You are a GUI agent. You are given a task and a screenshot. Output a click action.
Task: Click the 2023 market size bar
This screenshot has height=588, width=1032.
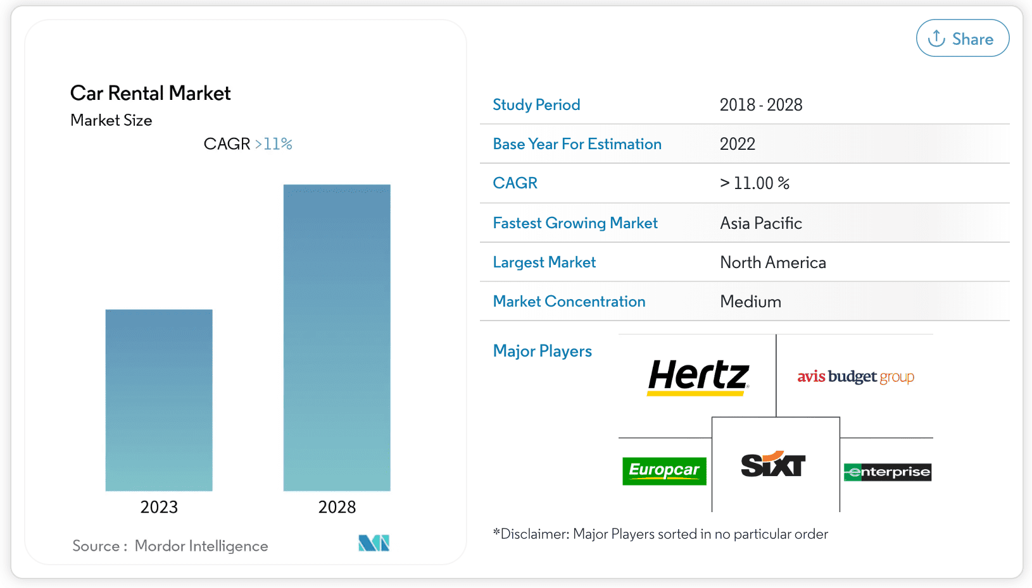click(x=159, y=400)
